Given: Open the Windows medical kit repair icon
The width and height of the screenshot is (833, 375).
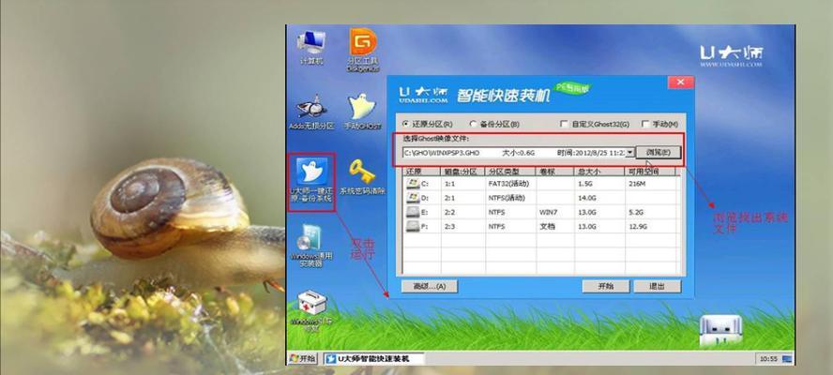Looking at the screenshot, I should click(311, 311).
